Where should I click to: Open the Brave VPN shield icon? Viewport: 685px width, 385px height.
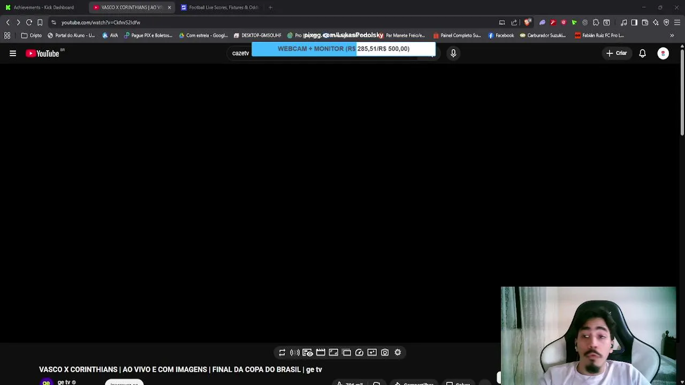point(666,22)
